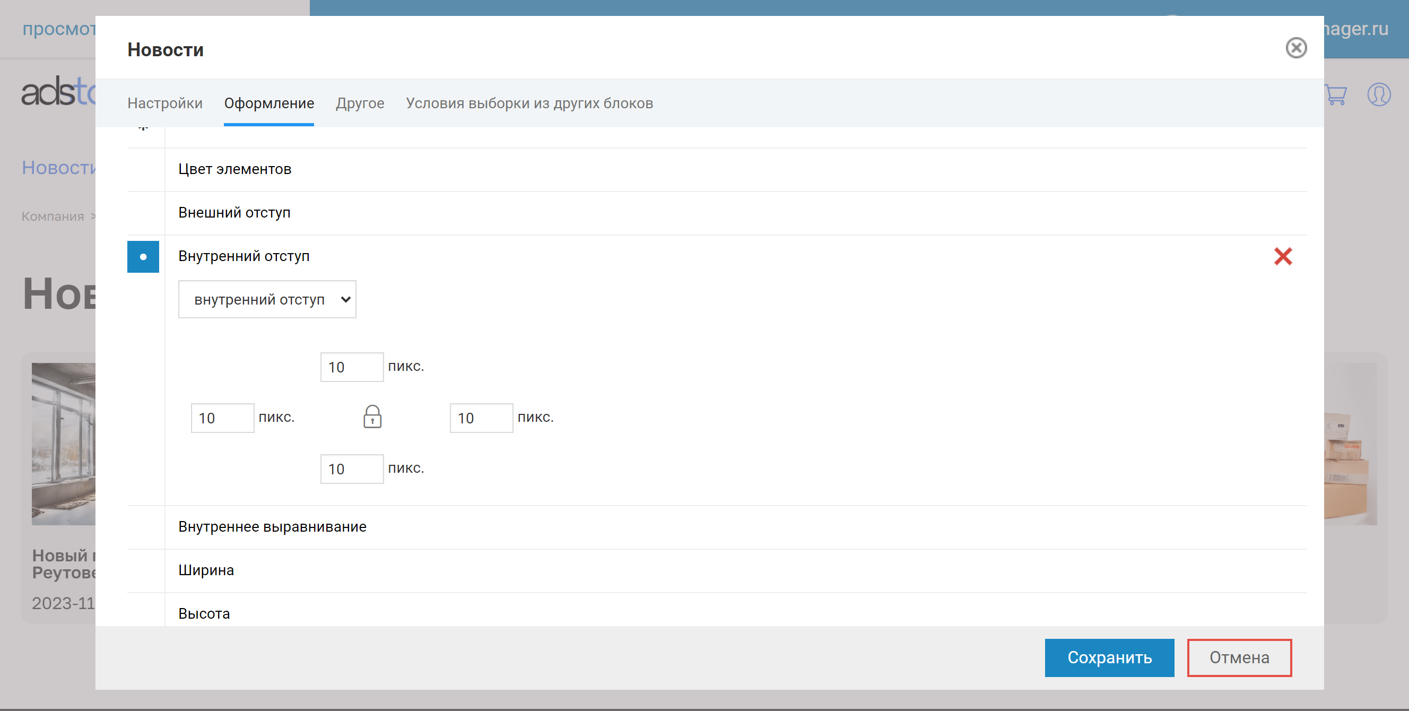Focus the left padding input field
Image resolution: width=1409 pixels, height=711 pixels.
click(222, 418)
